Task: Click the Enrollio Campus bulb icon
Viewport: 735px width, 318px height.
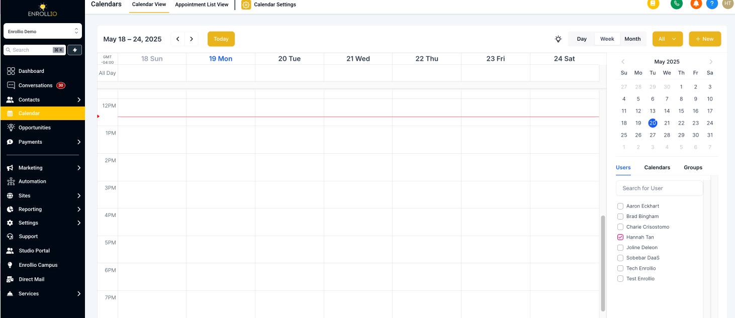Action: click(x=11, y=265)
